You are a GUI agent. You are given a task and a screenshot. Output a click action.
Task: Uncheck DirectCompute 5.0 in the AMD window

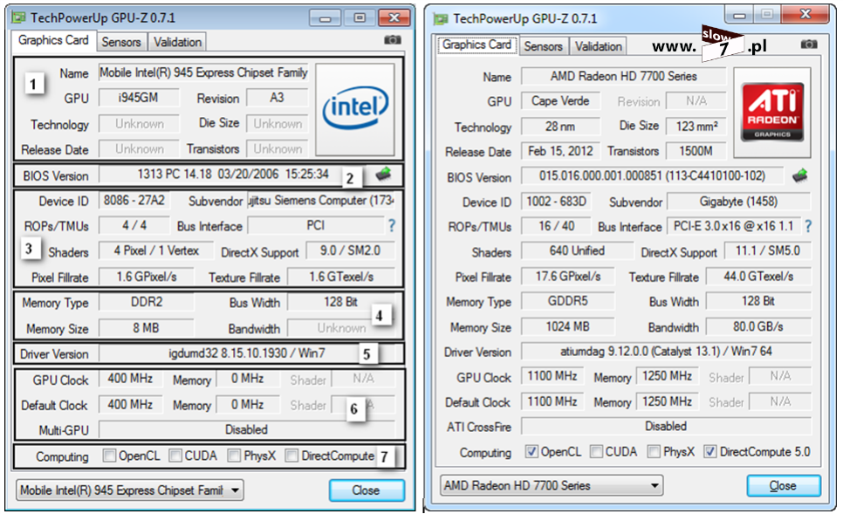[x=710, y=452]
